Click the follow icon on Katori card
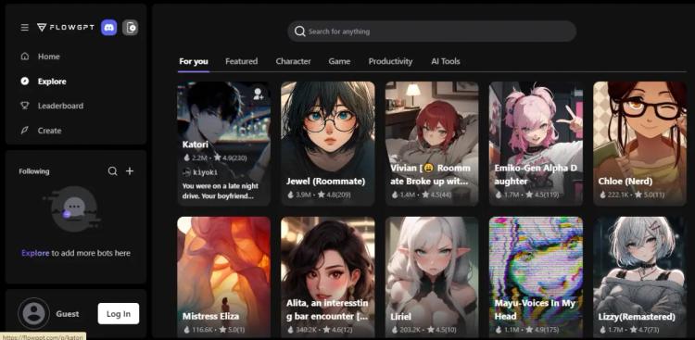The image size is (695, 340). 258,94
